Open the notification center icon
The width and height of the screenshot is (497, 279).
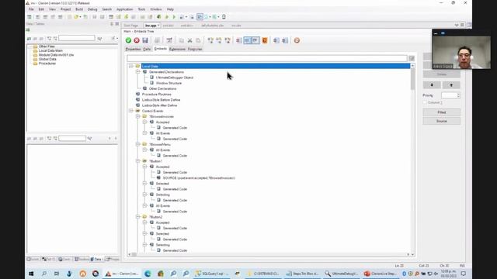pos(464,274)
